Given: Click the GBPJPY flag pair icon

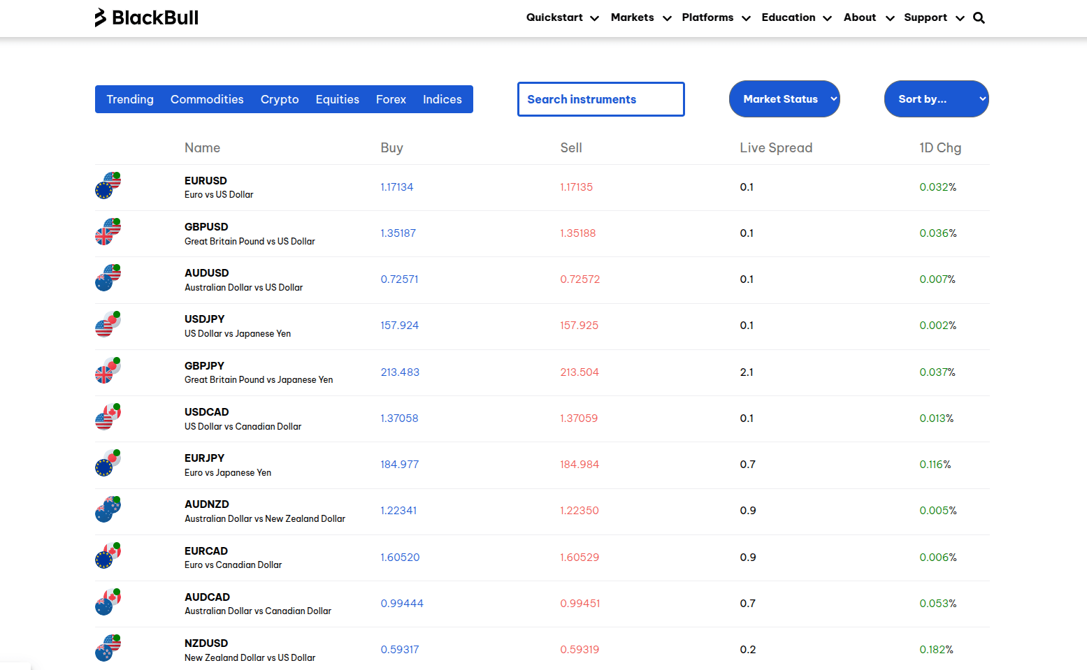Looking at the screenshot, I should tap(108, 371).
